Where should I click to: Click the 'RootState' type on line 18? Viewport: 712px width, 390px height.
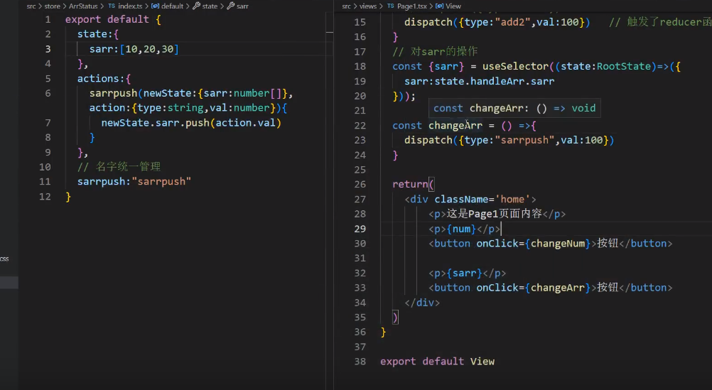(x=623, y=66)
